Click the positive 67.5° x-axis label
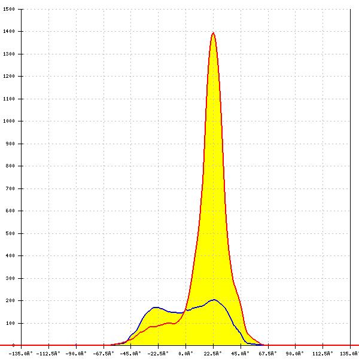 268,354
